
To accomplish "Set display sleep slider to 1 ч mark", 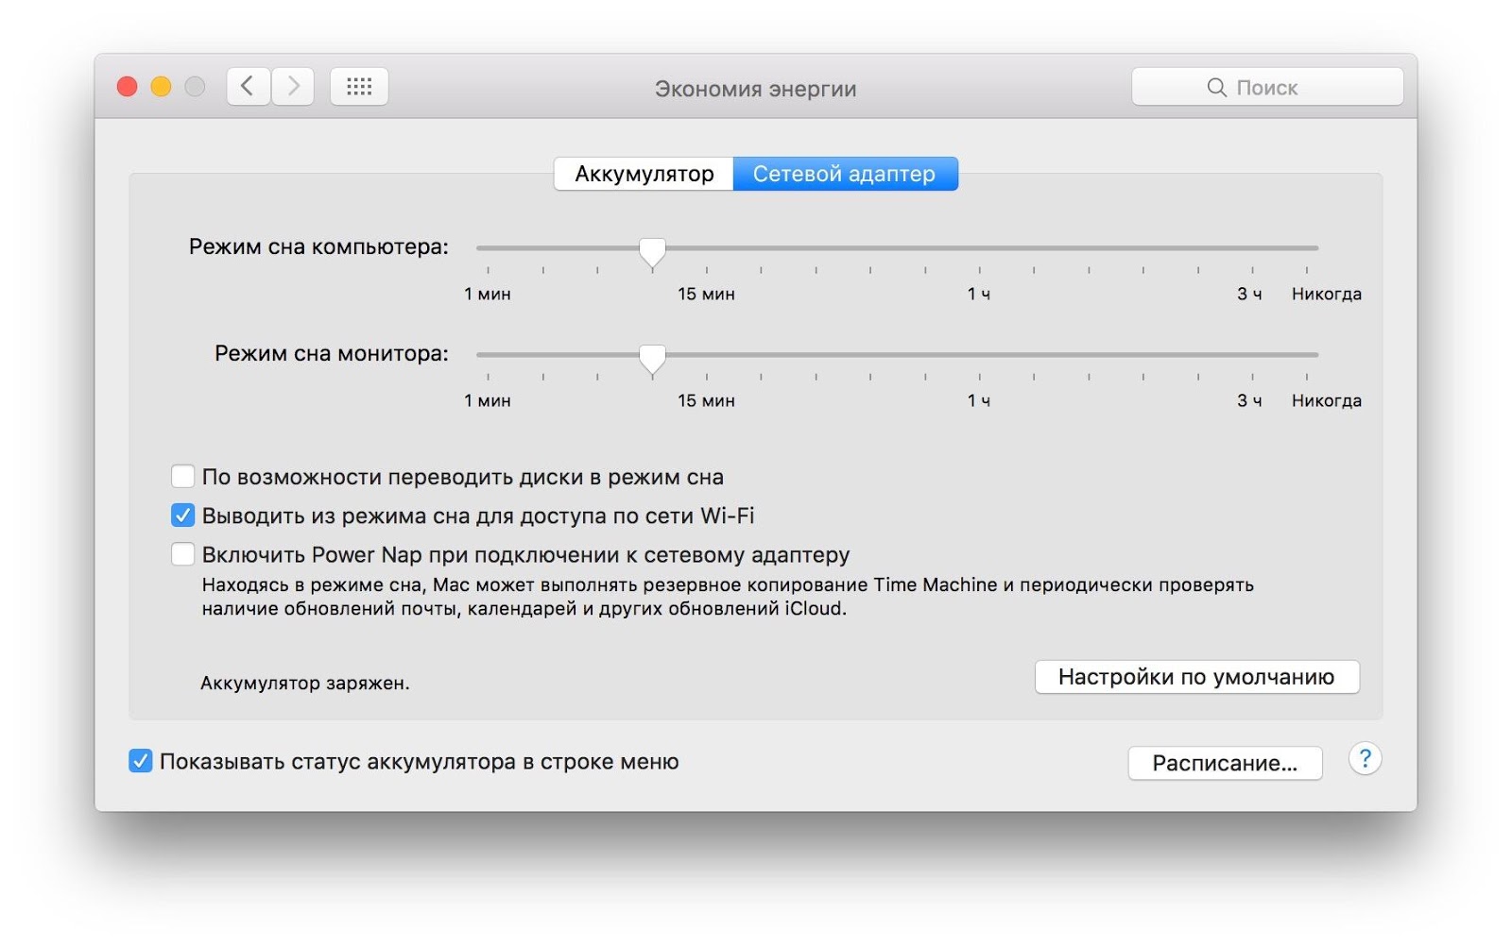I will pos(980,355).
